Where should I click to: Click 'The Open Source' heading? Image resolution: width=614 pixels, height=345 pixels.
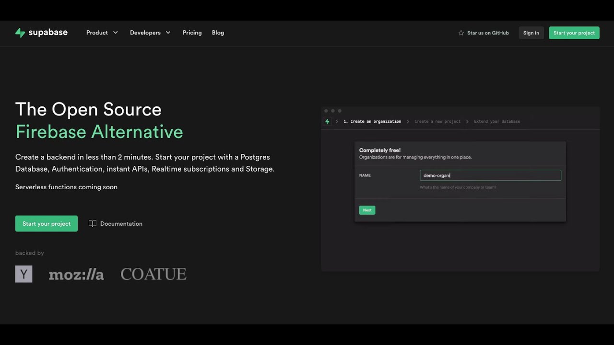pos(88,109)
